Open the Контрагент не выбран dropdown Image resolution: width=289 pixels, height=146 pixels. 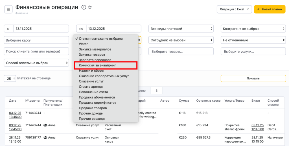[253, 29]
